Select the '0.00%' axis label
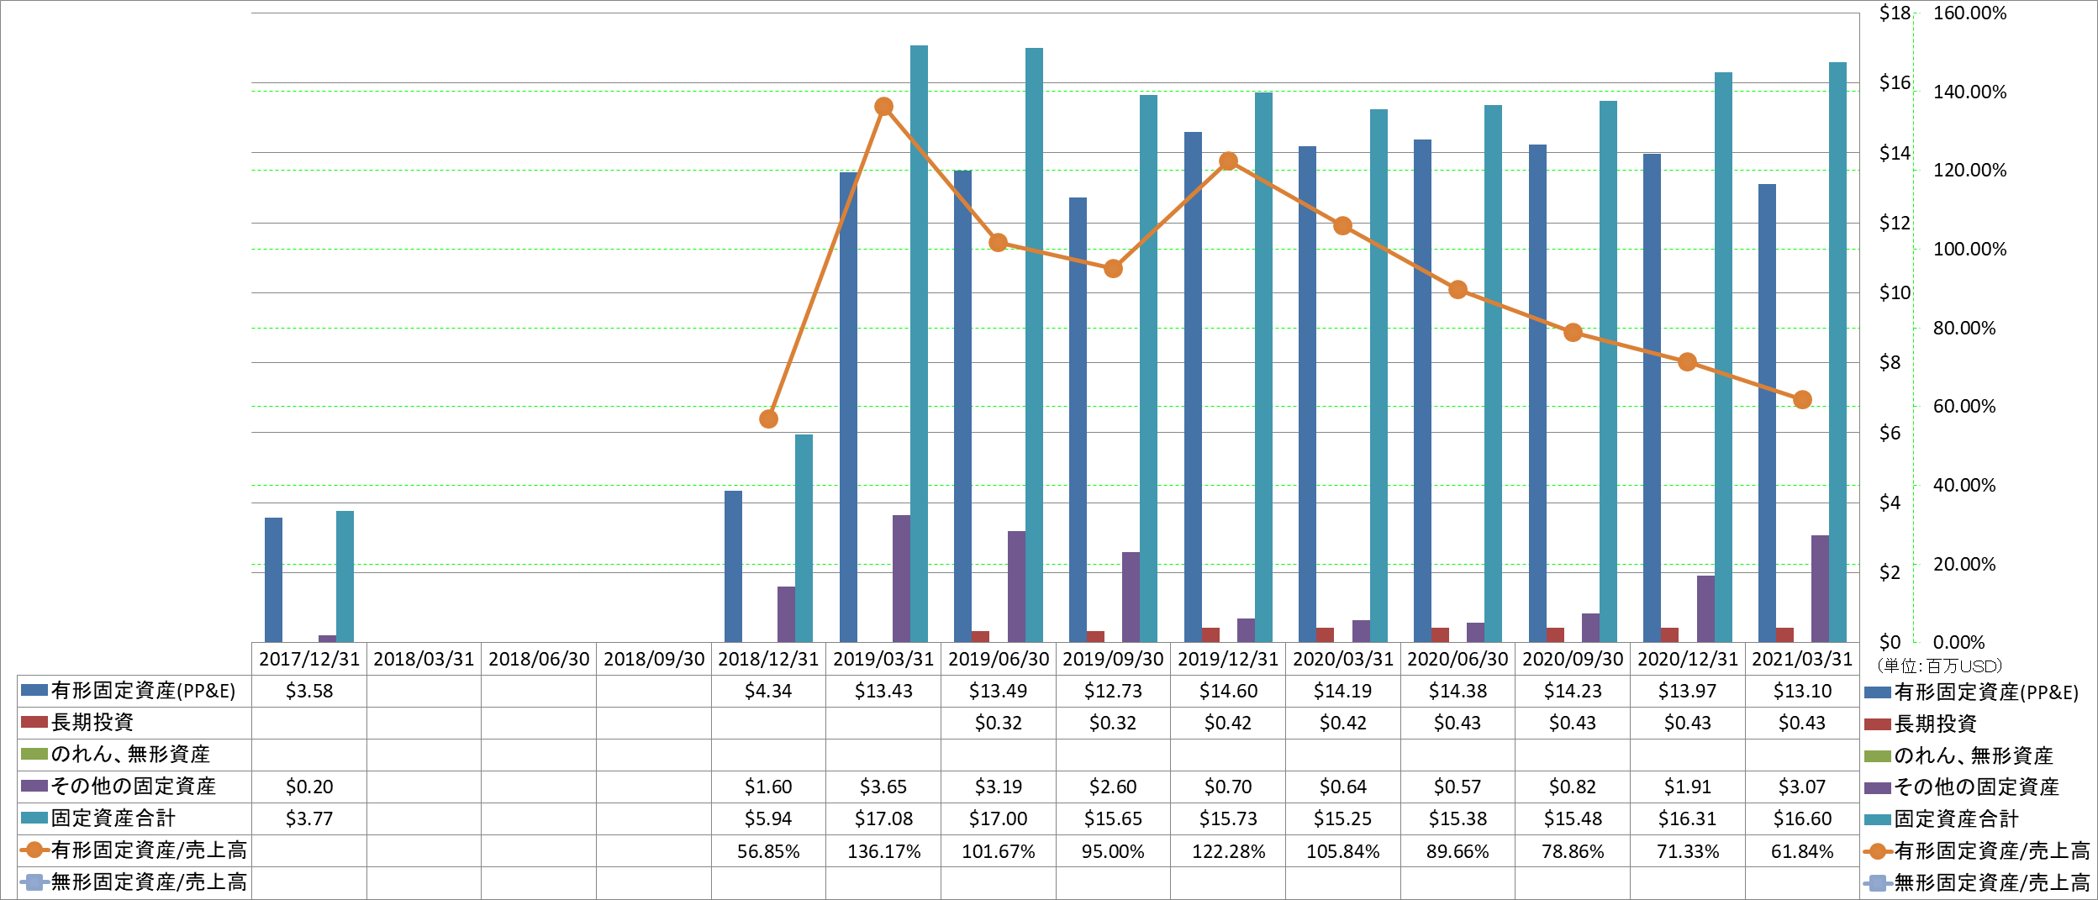 point(1958,643)
